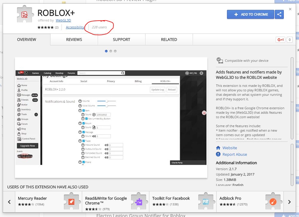Click the Volume slider handle
This screenshot has height=217, width=299.
click(x=107, y=101)
